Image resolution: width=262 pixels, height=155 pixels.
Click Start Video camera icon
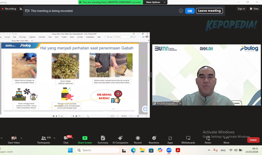click(14, 138)
